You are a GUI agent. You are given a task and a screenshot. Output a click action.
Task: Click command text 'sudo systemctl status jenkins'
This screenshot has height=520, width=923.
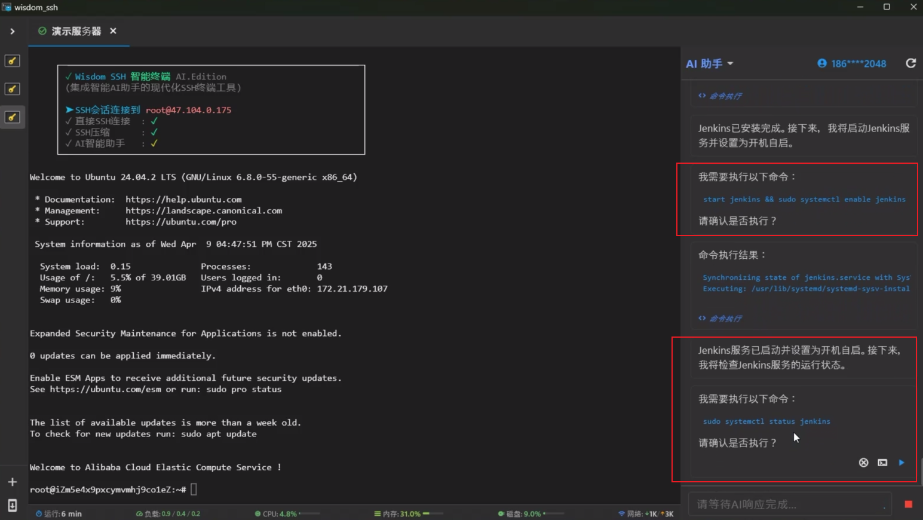[766, 421]
